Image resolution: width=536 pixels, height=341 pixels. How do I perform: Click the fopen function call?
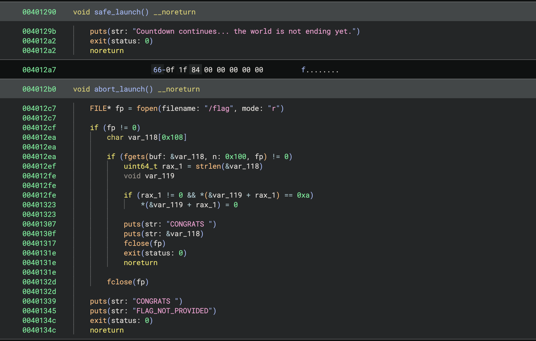tap(147, 108)
